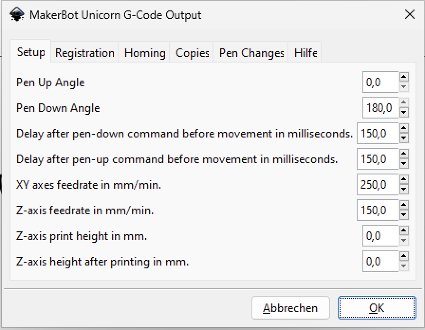The image size is (425, 330).
Task: Click inside the Pen Up Angle field
Action: (379, 82)
